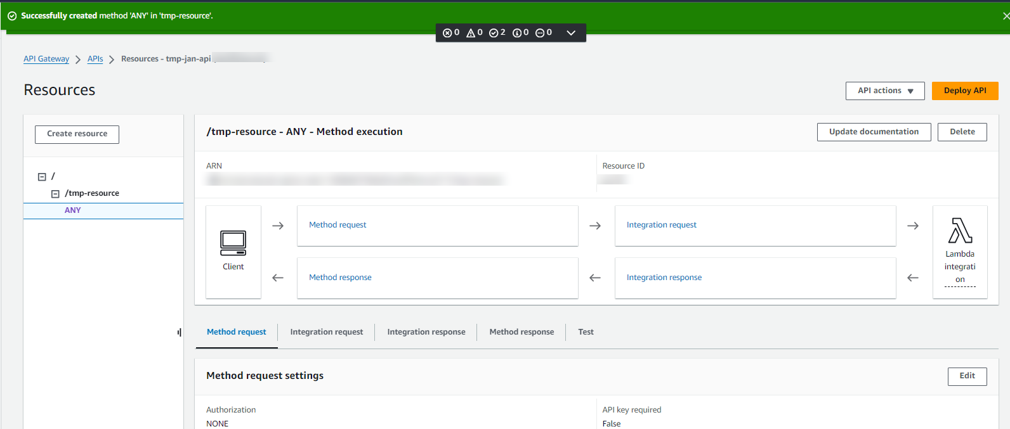1010x429 pixels.
Task: Close the green success notification banner
Action: tap(1006, 16)
